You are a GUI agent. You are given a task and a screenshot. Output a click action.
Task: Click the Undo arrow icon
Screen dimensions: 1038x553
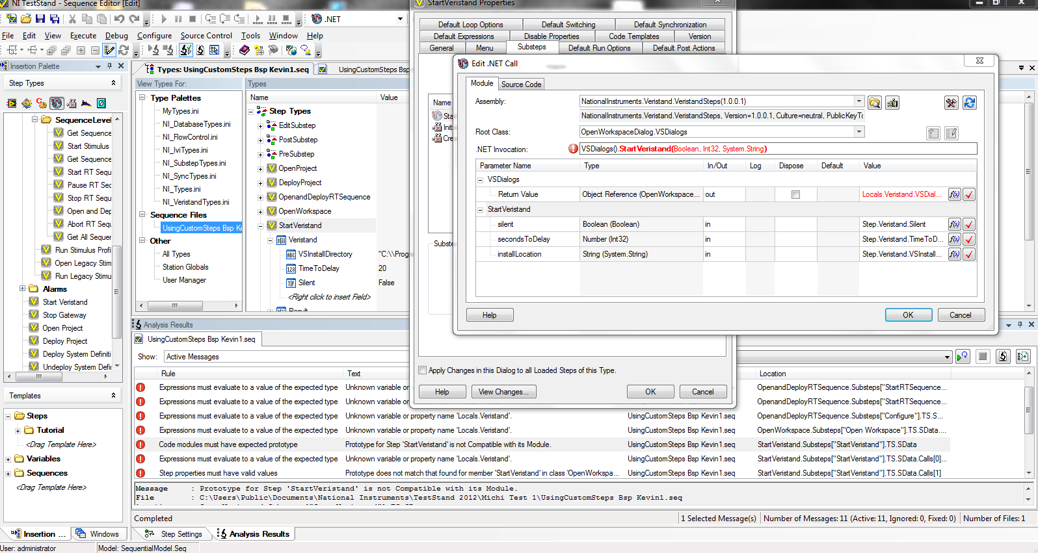120,19
